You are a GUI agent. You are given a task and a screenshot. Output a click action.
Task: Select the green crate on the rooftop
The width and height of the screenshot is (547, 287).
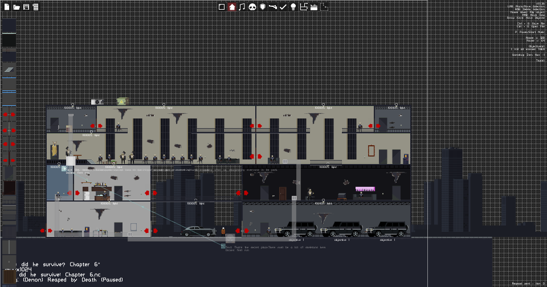click(x=123, y=101)
